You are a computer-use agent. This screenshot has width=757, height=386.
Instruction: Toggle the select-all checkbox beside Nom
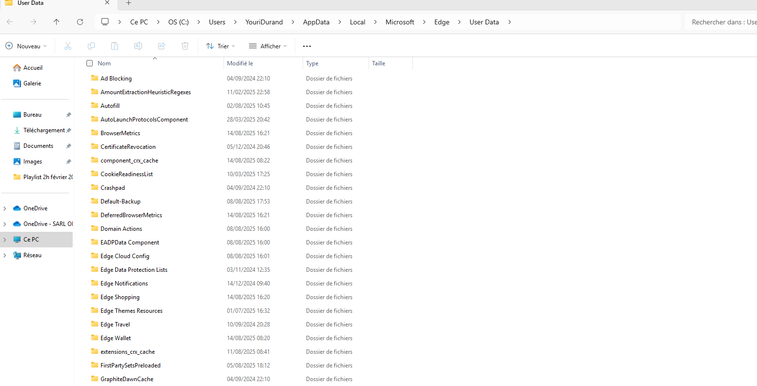coord(90,63)
